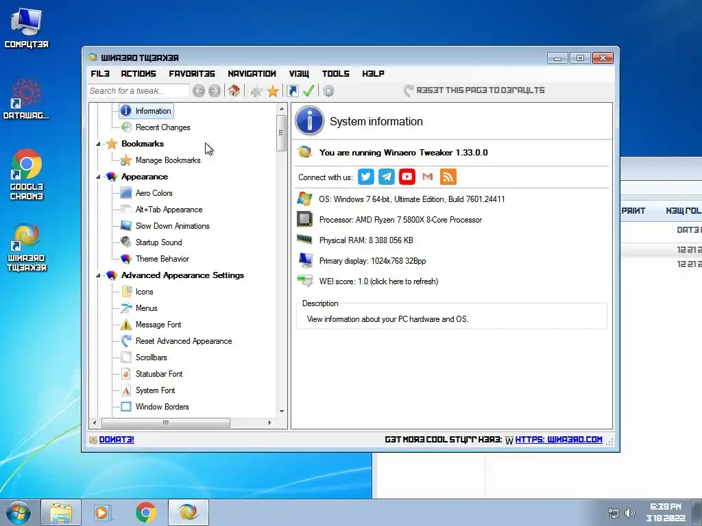The height and width of the screenshot is (526, 702).
Task: Select Scrollbars in the tree
Action: pyautogui.click(x=151, y=358)
